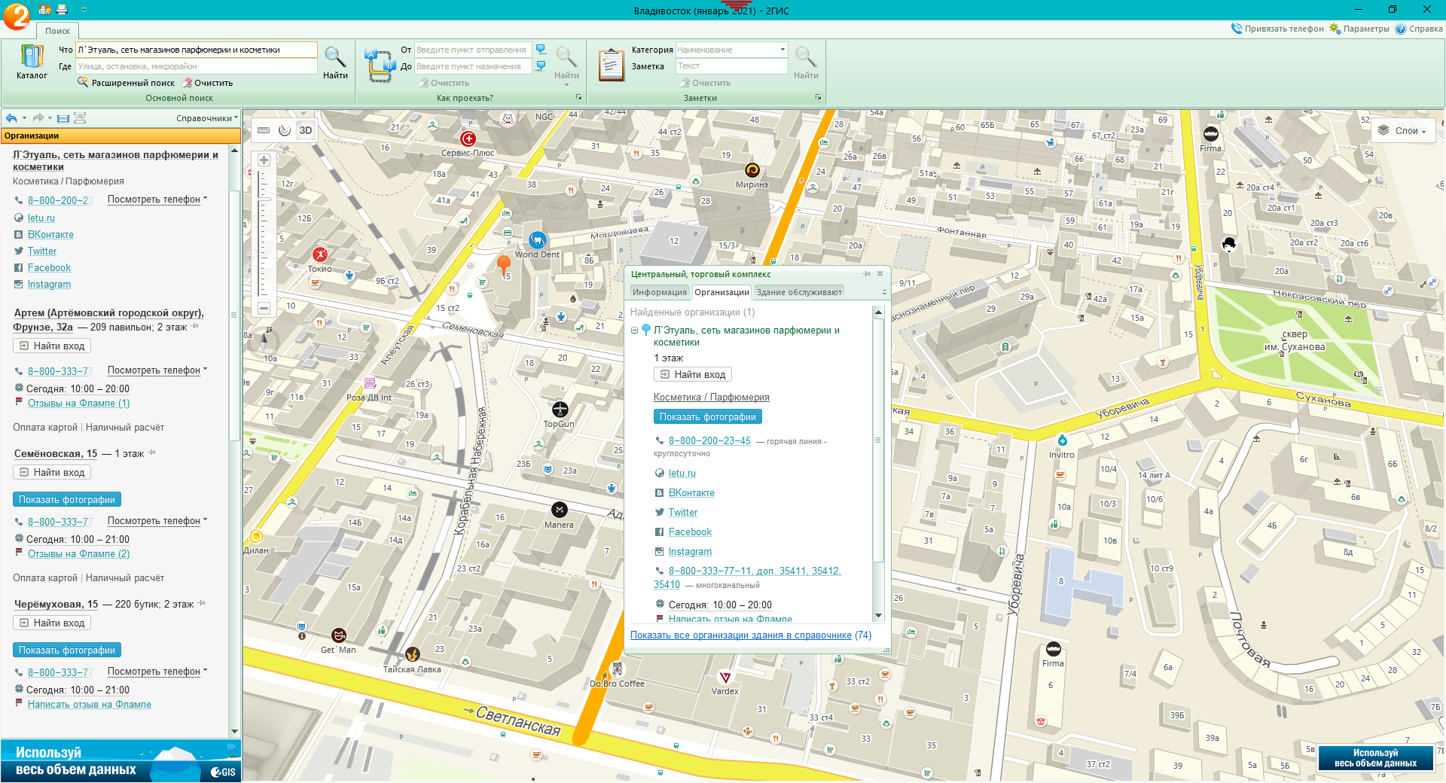Click the Найти magnifier in main search
The height and width of the screenshot is (783, 1446).
coord(335,62)
